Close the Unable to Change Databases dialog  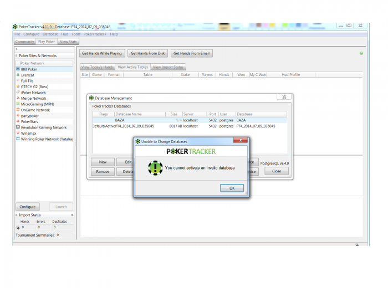pyautogui.click(x=240, y=140)
